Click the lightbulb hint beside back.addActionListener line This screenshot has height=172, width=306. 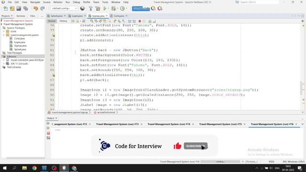tap(54, 75)
